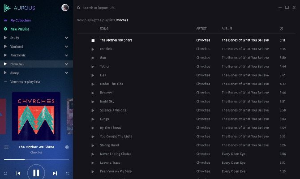This screenshot has width=300, height=179.
Task: Select the song title 'Lies'
Action: [103, 75]
